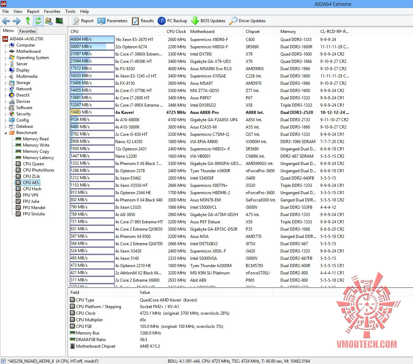
Task: Expand the Motherboard tree node
Action: [6, 52]
